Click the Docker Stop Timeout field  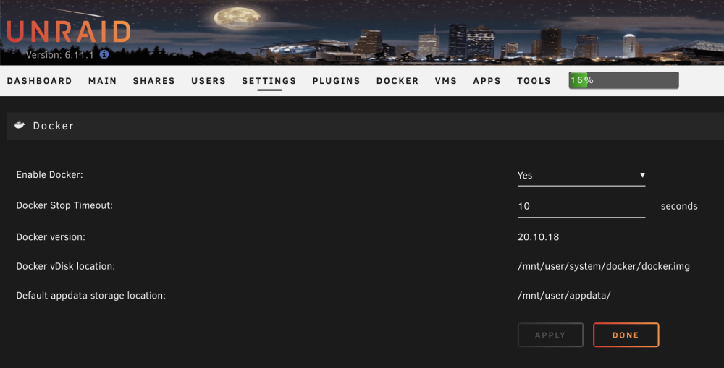(x=581, y=206)
